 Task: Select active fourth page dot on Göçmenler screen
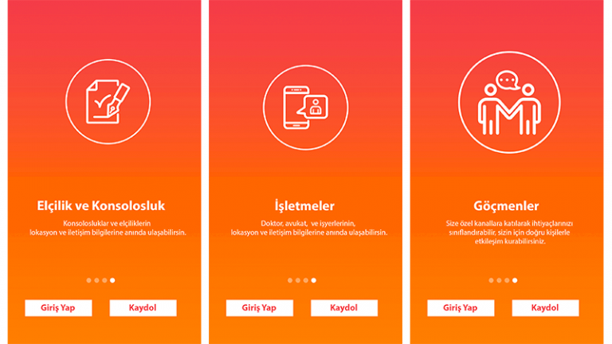[x=515, y=280]
